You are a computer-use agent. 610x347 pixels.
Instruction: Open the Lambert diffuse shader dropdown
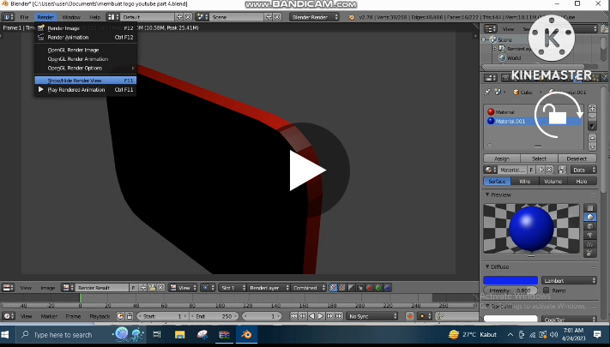pyautogui.click(x=569, y=280)
